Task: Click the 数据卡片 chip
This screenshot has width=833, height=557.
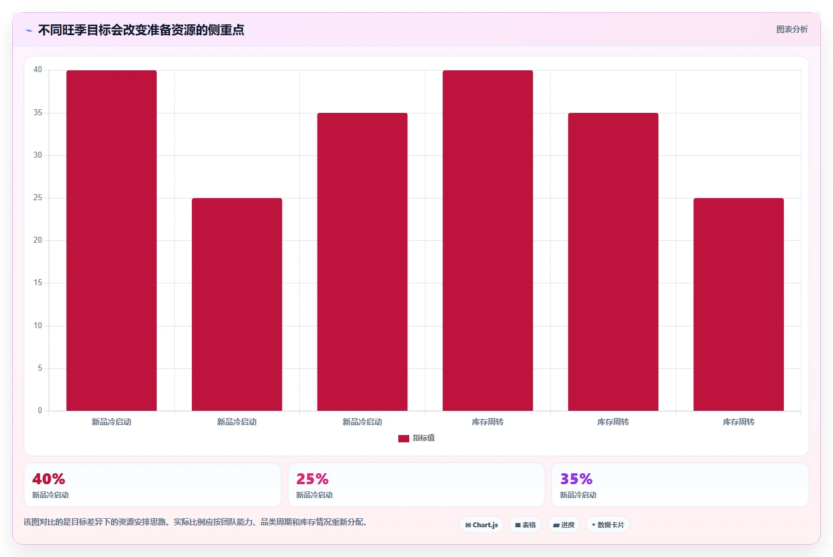Action: click(608, 525)
